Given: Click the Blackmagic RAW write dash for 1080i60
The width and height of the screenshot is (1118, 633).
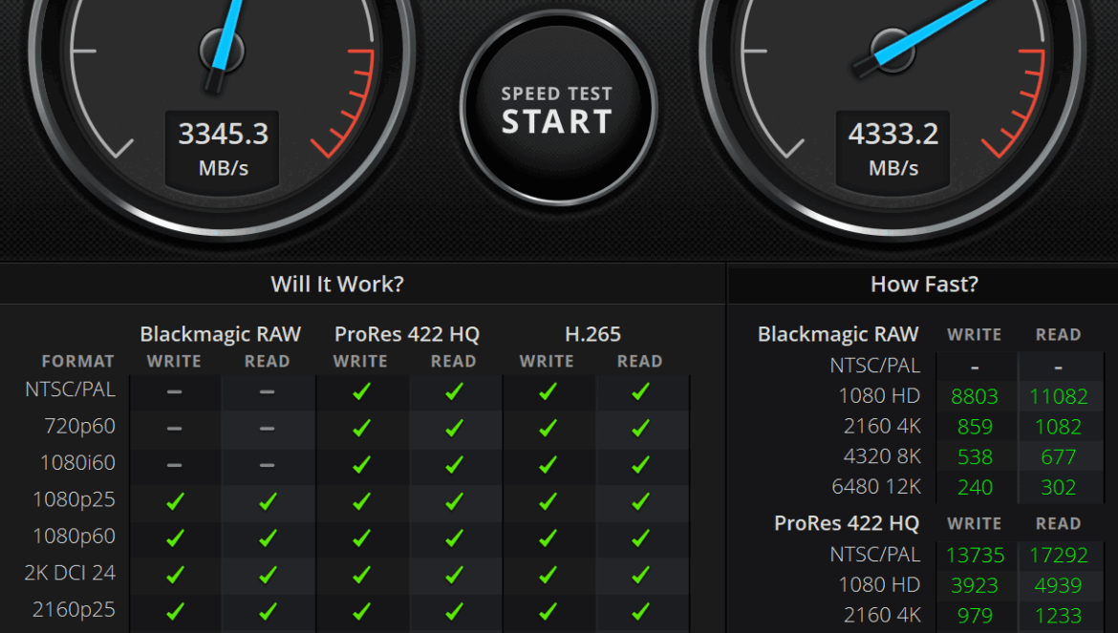Looking at the screenshot, I should [x=175, y=465].
